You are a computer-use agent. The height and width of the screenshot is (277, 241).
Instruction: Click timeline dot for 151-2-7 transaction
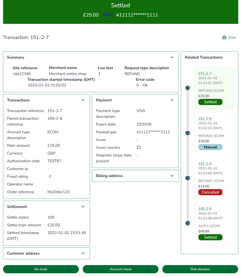(188, 88)
